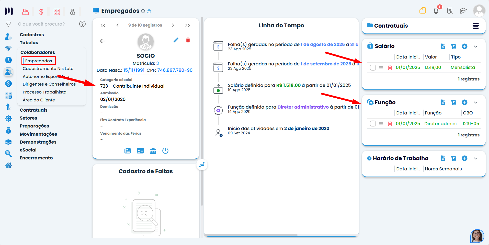The width and height of the screenshot is (489, 245).
Task: Open the graduation cap training icon
Action: point(463,11)
